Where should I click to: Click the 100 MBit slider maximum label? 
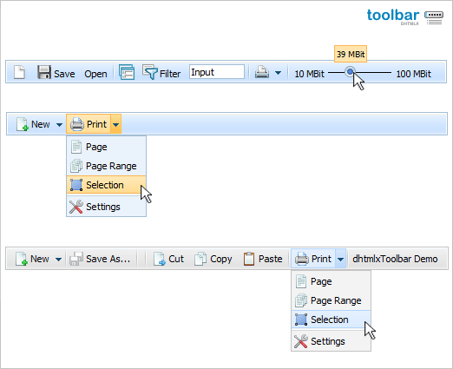coord(413,74)
